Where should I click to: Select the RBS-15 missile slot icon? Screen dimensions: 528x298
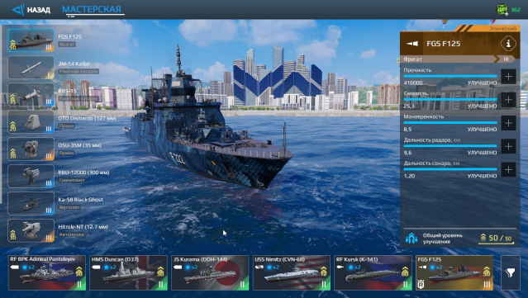31,94
